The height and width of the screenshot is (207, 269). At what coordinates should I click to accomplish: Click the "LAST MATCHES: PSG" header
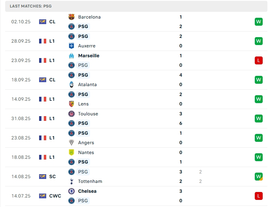click(31, 6)
